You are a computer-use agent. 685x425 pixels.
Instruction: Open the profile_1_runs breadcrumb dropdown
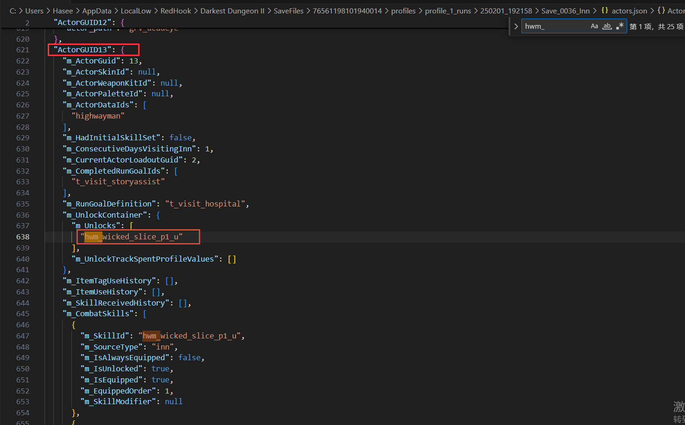click(448, 11)
